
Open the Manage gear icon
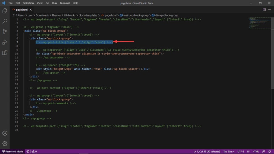(5, 143)
